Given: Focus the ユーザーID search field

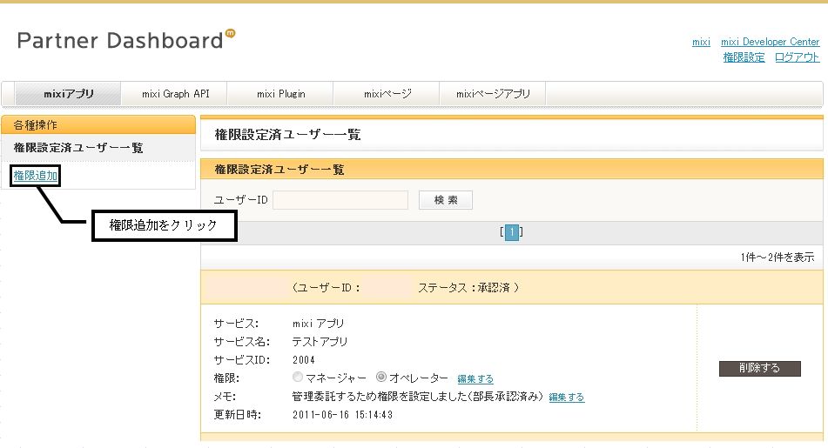Looking at the screenshot, I should 340,200.
